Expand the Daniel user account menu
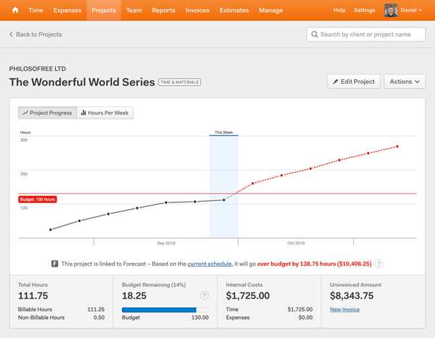Viewport: 435px width, 338px height. 411,10
